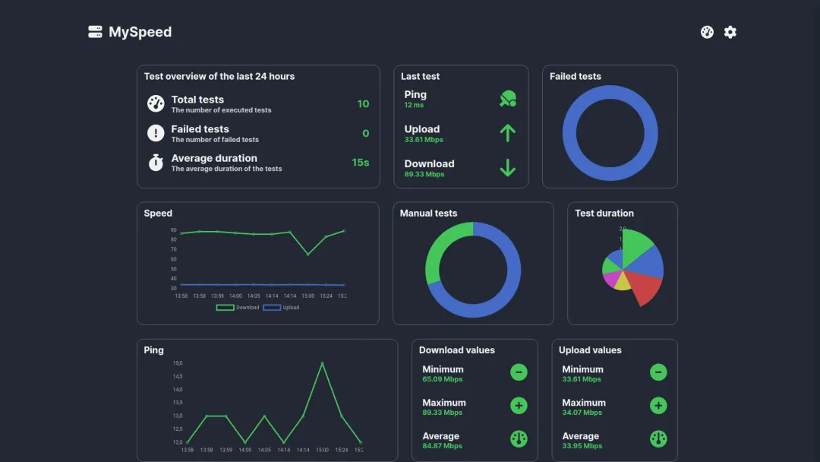
Task: Click the MySpeed heading link
Action: click(x=140, y=32)
